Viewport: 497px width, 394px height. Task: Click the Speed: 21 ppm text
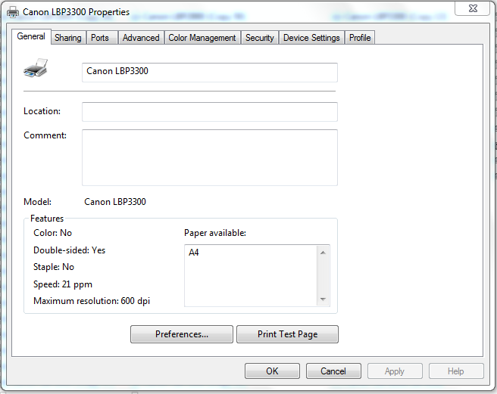click(x=63, y=284)
